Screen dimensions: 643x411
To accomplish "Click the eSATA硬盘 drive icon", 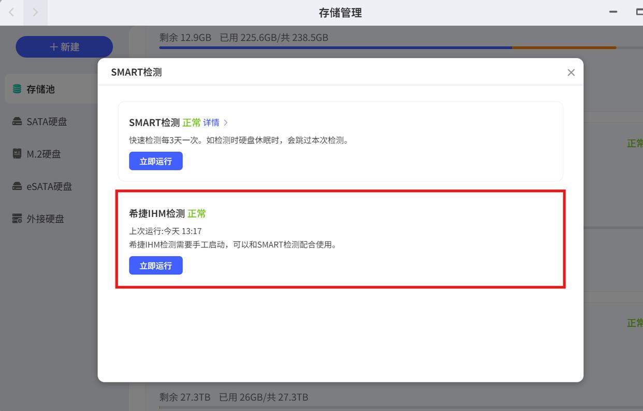I will pos(17,186).
